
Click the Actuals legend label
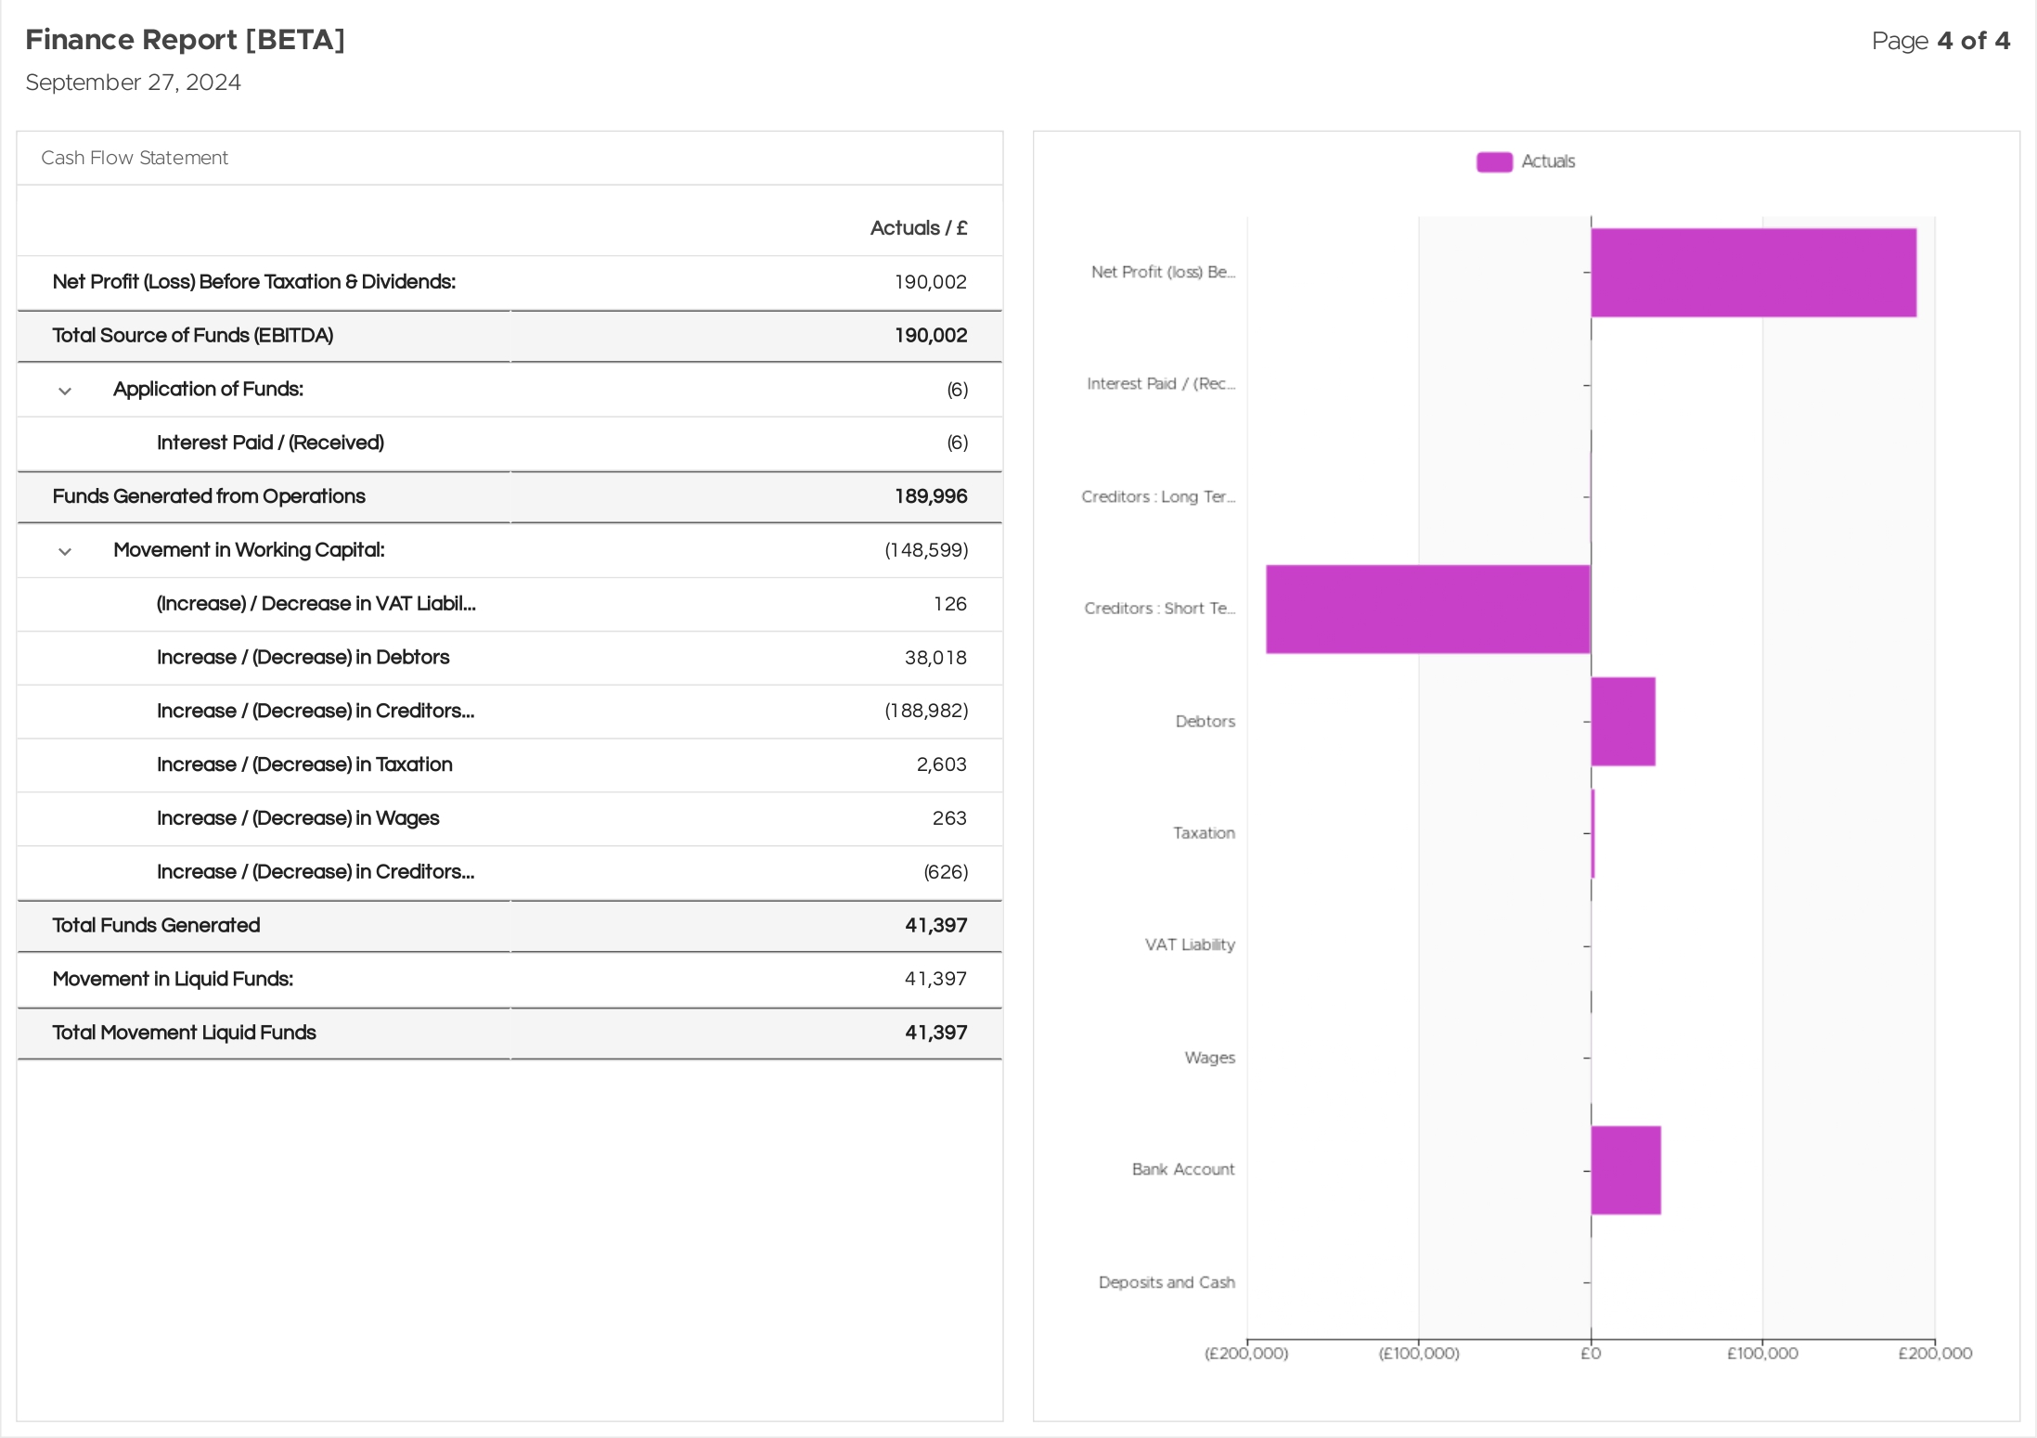click(1548, 161)
